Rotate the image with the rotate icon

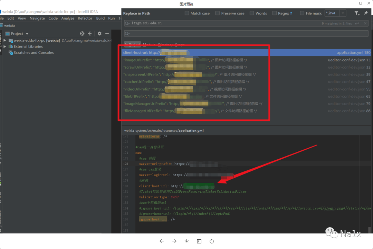212,241
